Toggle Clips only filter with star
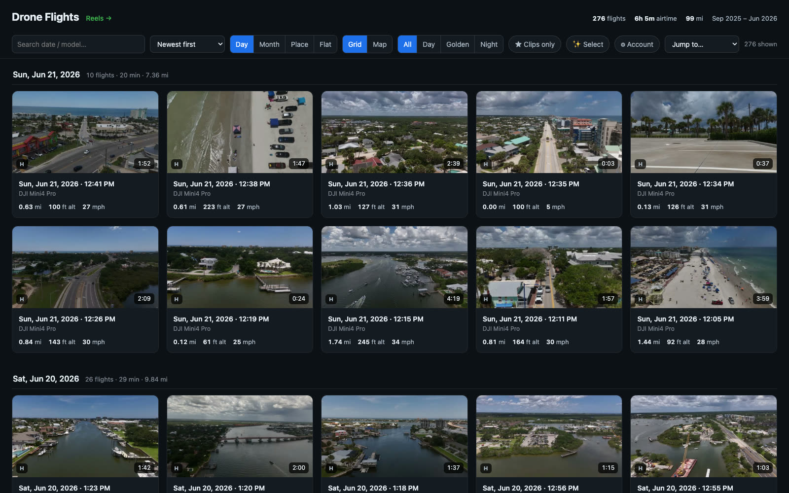 click(x=535, y=44)
